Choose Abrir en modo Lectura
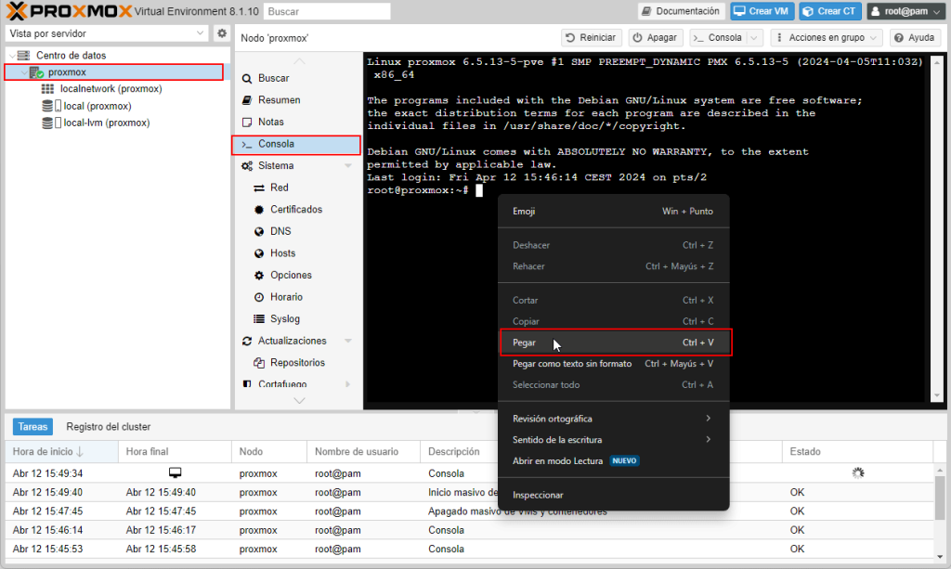951x569 pixels. pyautogui.click(x=613, y=460)
